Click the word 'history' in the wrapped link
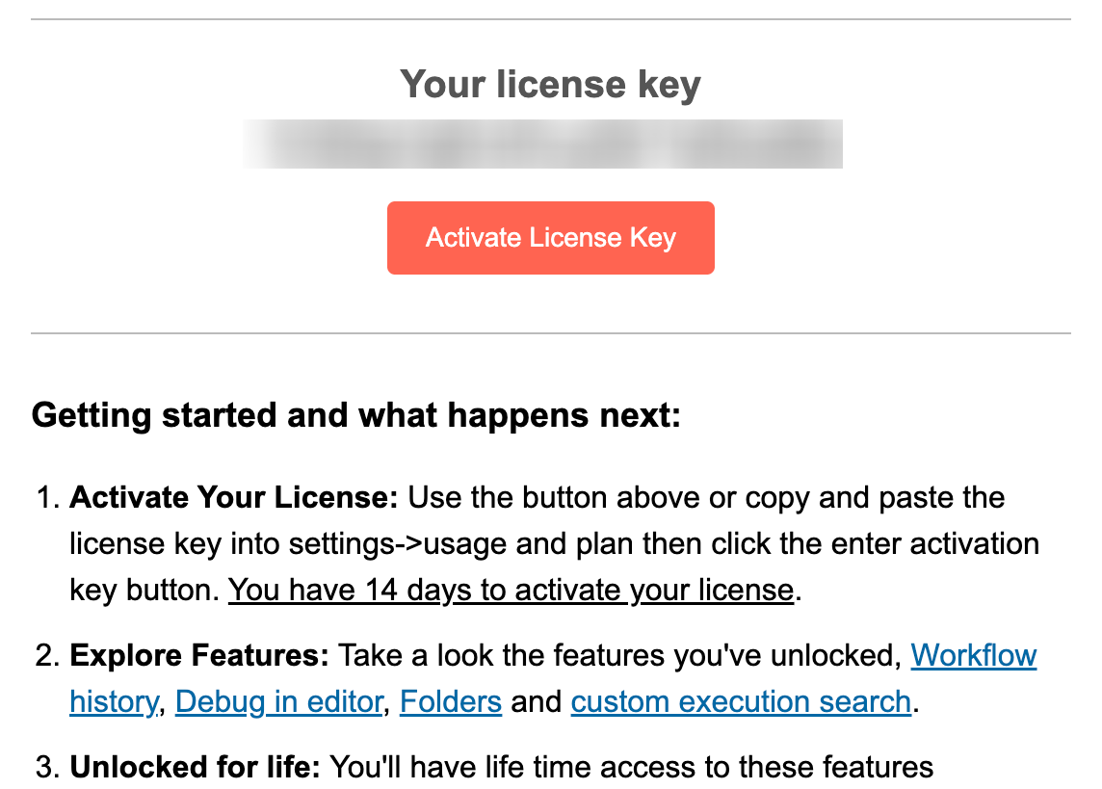 click(114, 702)
